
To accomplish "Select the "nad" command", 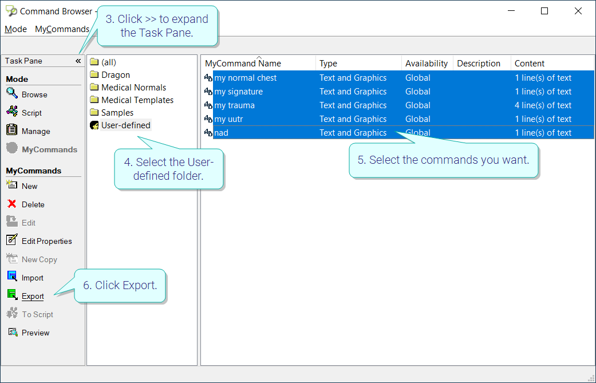I will pos(221,133).
